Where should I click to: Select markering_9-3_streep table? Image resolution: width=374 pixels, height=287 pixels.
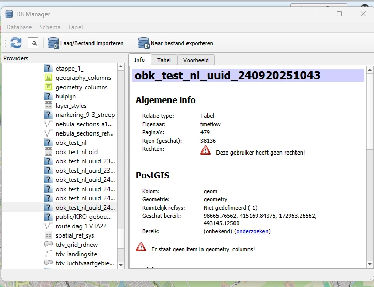(x=85, y=115)
